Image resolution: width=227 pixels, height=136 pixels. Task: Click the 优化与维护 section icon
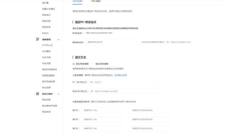[x=38, y=94]
